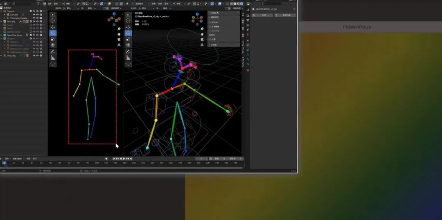442x220 pixels.
Task: Click the active Rotate tool in left viewport
Action: 53,33
